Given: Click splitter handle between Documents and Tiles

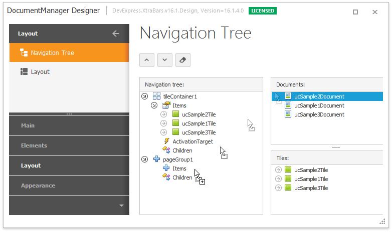Looking at the screenshot, I should tap(336, 147).
